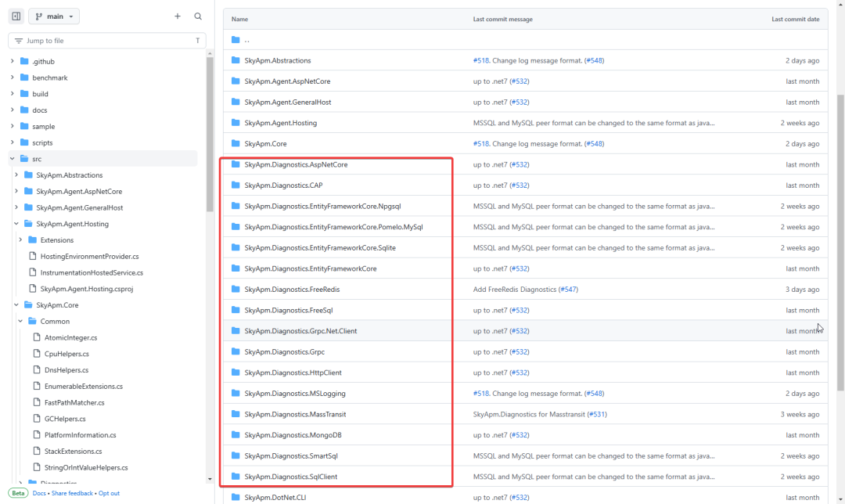Click the SkyApm.Diagnostics.FreeRedis folder icon
The height and width of the screenshot is (504, 845).
tap(236, 289)
